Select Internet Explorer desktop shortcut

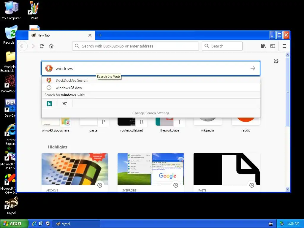click(10, 134)
